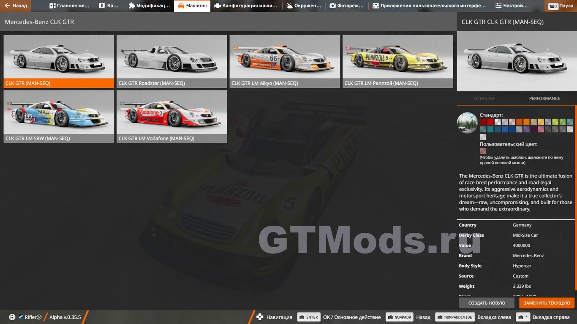Click СОЗДАТЬ НОВУЮ button
Viewport: 577px width, 324px height.
(x=487, y=303)
